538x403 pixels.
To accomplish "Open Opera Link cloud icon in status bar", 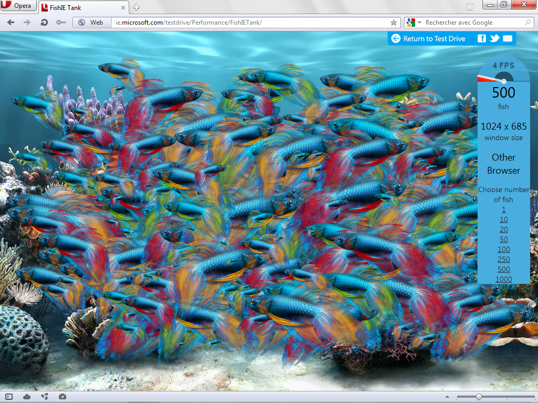I will point(27,397).
